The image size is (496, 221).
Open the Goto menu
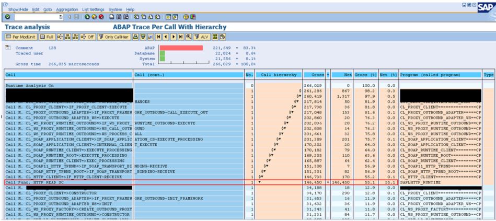point(48,10)
